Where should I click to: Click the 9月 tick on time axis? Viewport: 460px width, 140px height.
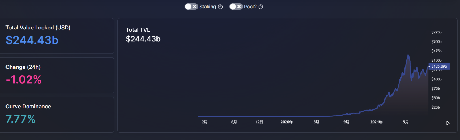tap(346, 123)
